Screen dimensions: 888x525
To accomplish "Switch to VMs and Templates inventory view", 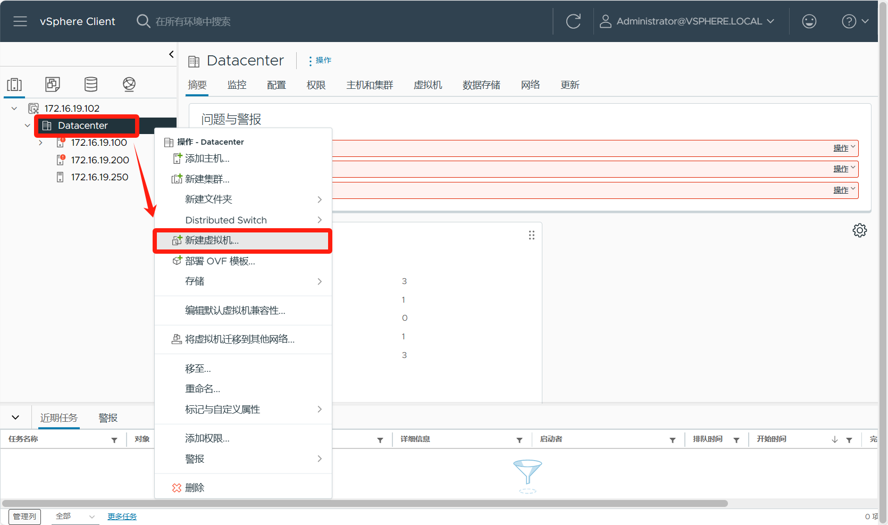I will coord(53,84).
